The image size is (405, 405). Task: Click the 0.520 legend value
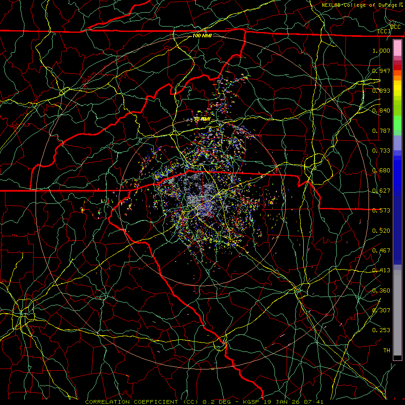(x=381, y=231)
